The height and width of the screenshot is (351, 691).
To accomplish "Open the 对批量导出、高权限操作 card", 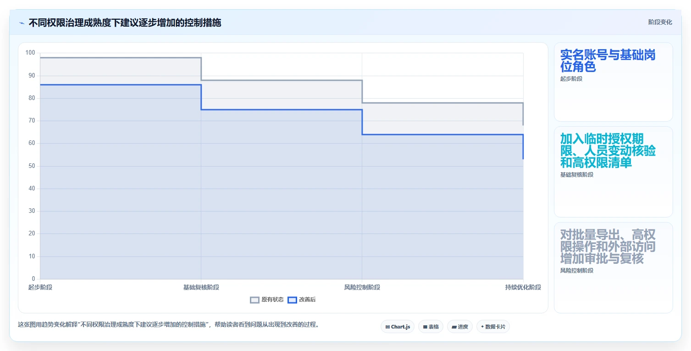I will [614, 267].
